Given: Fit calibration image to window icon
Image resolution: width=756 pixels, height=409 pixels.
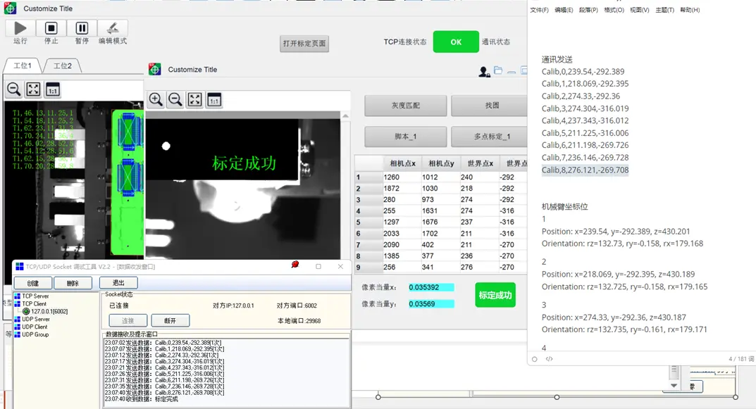Looking at the screenshot, I should (x=194, y=100).
